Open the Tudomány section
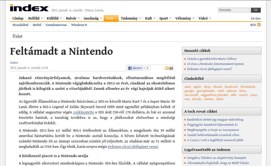 click(x=129, y=18)
